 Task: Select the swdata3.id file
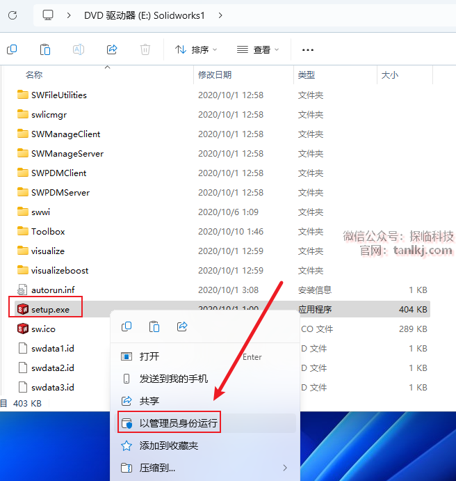tap(53, 388)
